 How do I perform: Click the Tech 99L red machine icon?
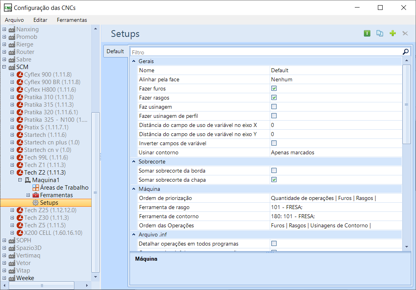(x=20, y=157)
